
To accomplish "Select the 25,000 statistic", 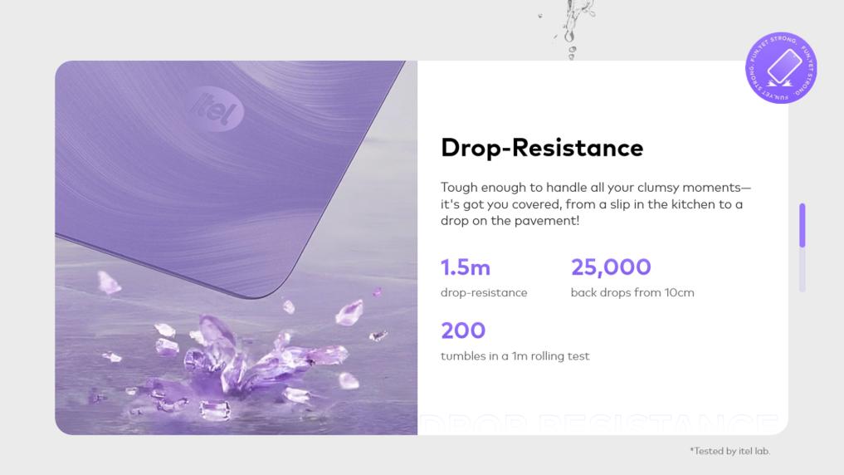I will coord(611,267).
